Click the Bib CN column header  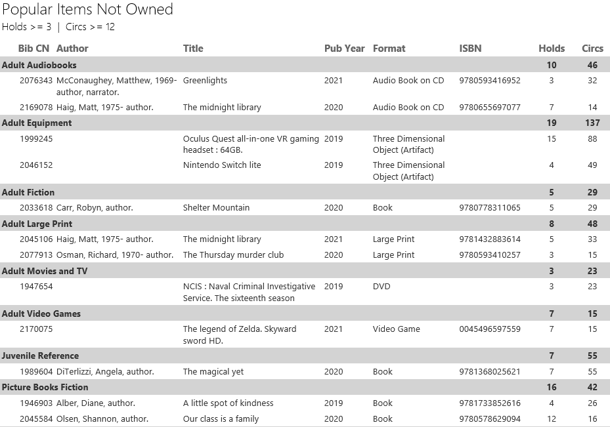click(x=33, y=49)
